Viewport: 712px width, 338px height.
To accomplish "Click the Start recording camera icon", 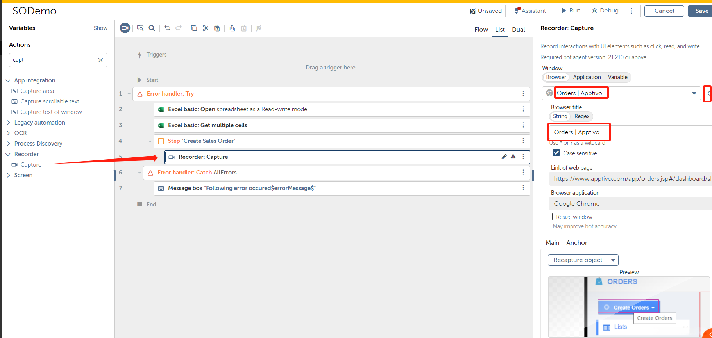I will 125,28.
